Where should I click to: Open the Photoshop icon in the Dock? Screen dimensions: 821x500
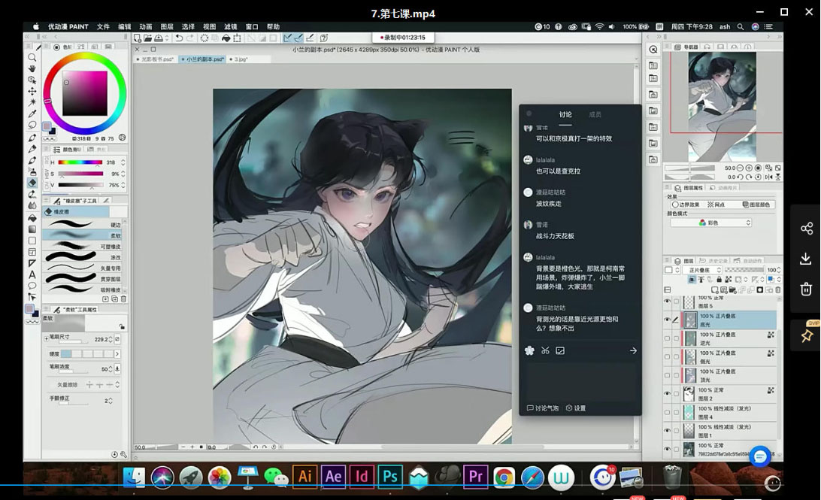coord(390,476)
